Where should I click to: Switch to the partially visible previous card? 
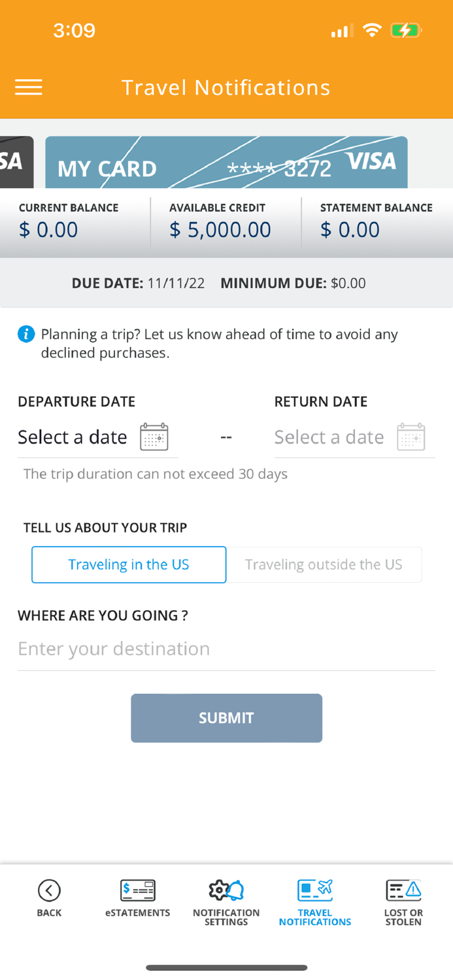tap(16, 162)
